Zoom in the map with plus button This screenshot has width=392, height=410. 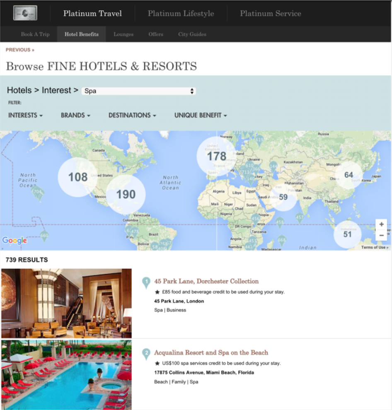[x=381, y=224]
